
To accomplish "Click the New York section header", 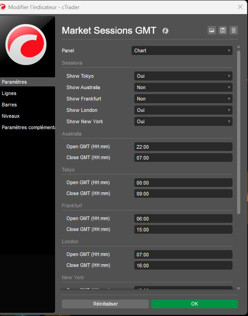I will [x=73, y=277].
